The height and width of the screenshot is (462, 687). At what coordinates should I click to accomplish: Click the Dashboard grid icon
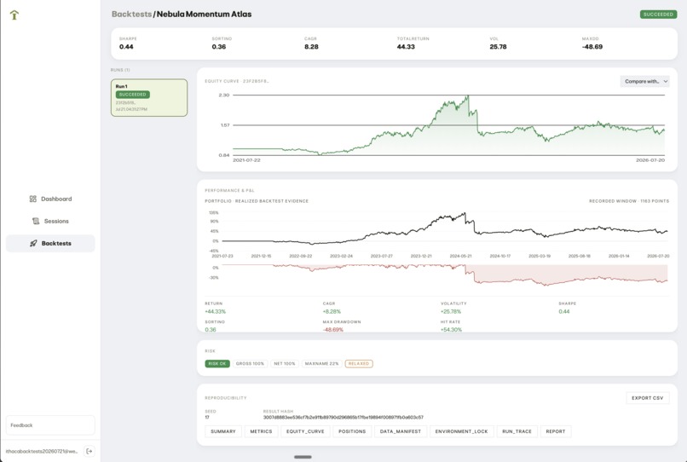point(33,199)
